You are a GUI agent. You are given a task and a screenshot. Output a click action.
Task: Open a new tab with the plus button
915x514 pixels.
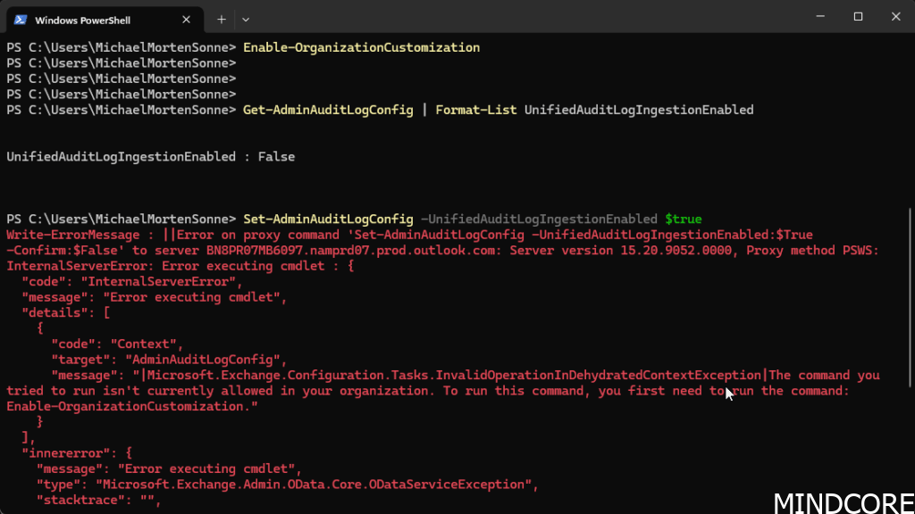pos(221,19)
